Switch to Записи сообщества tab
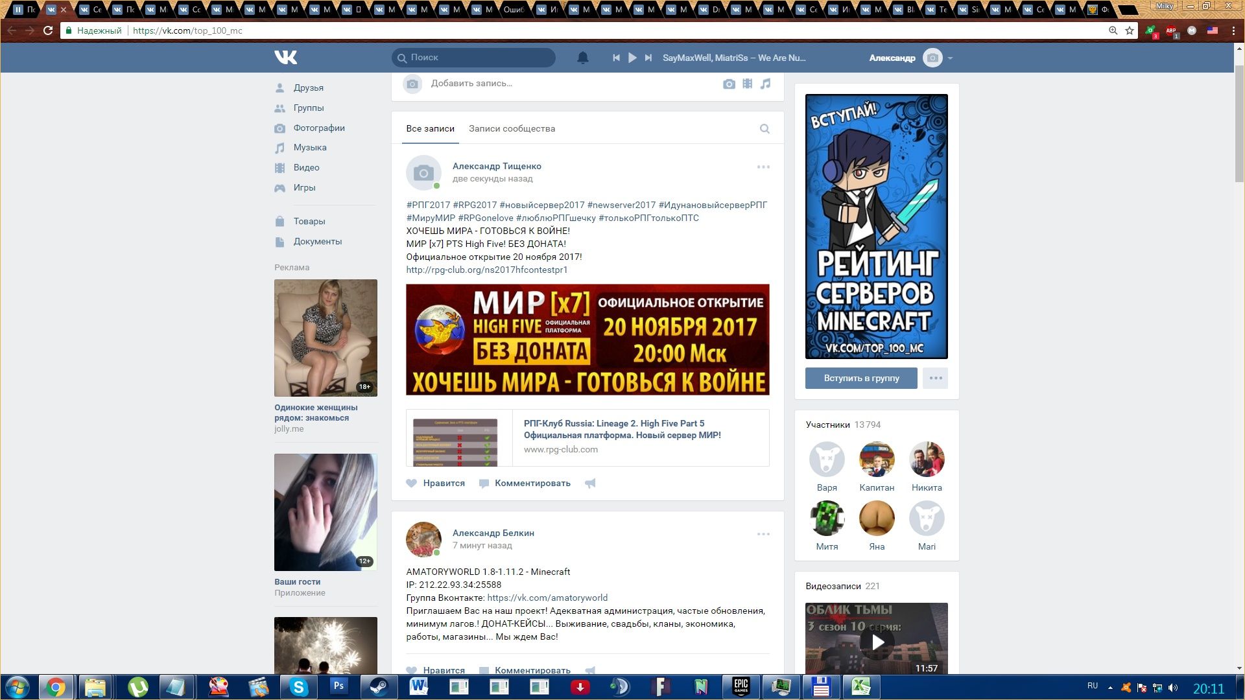 [x=512, y=129]
